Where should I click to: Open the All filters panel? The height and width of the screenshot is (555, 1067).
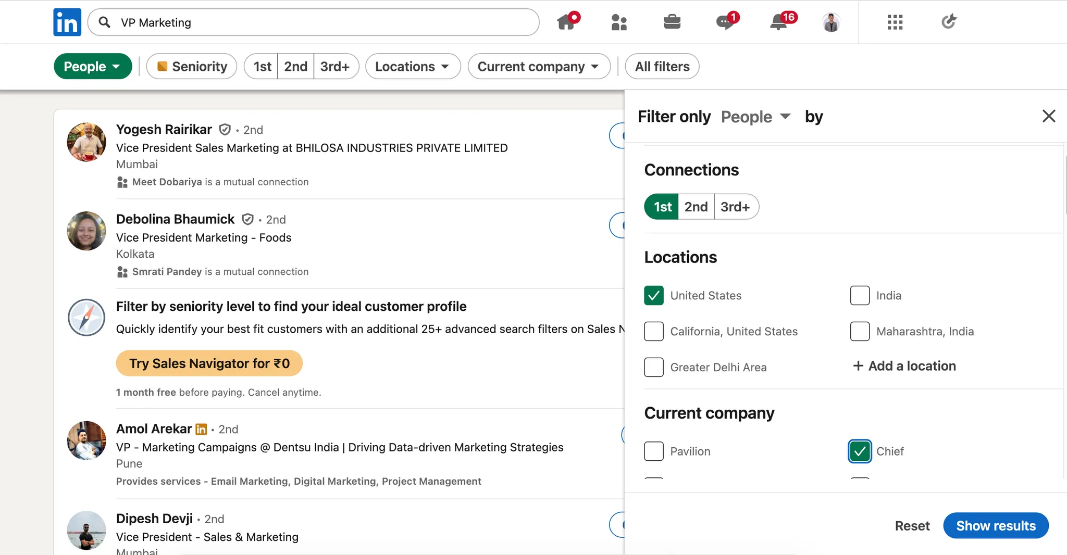click(661, 66)
